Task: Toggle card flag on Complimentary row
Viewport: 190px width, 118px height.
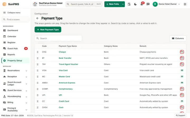Action: pyautogui.click(x=182, y=89)
